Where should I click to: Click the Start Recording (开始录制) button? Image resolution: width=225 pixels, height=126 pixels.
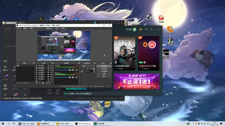[104, 69]
